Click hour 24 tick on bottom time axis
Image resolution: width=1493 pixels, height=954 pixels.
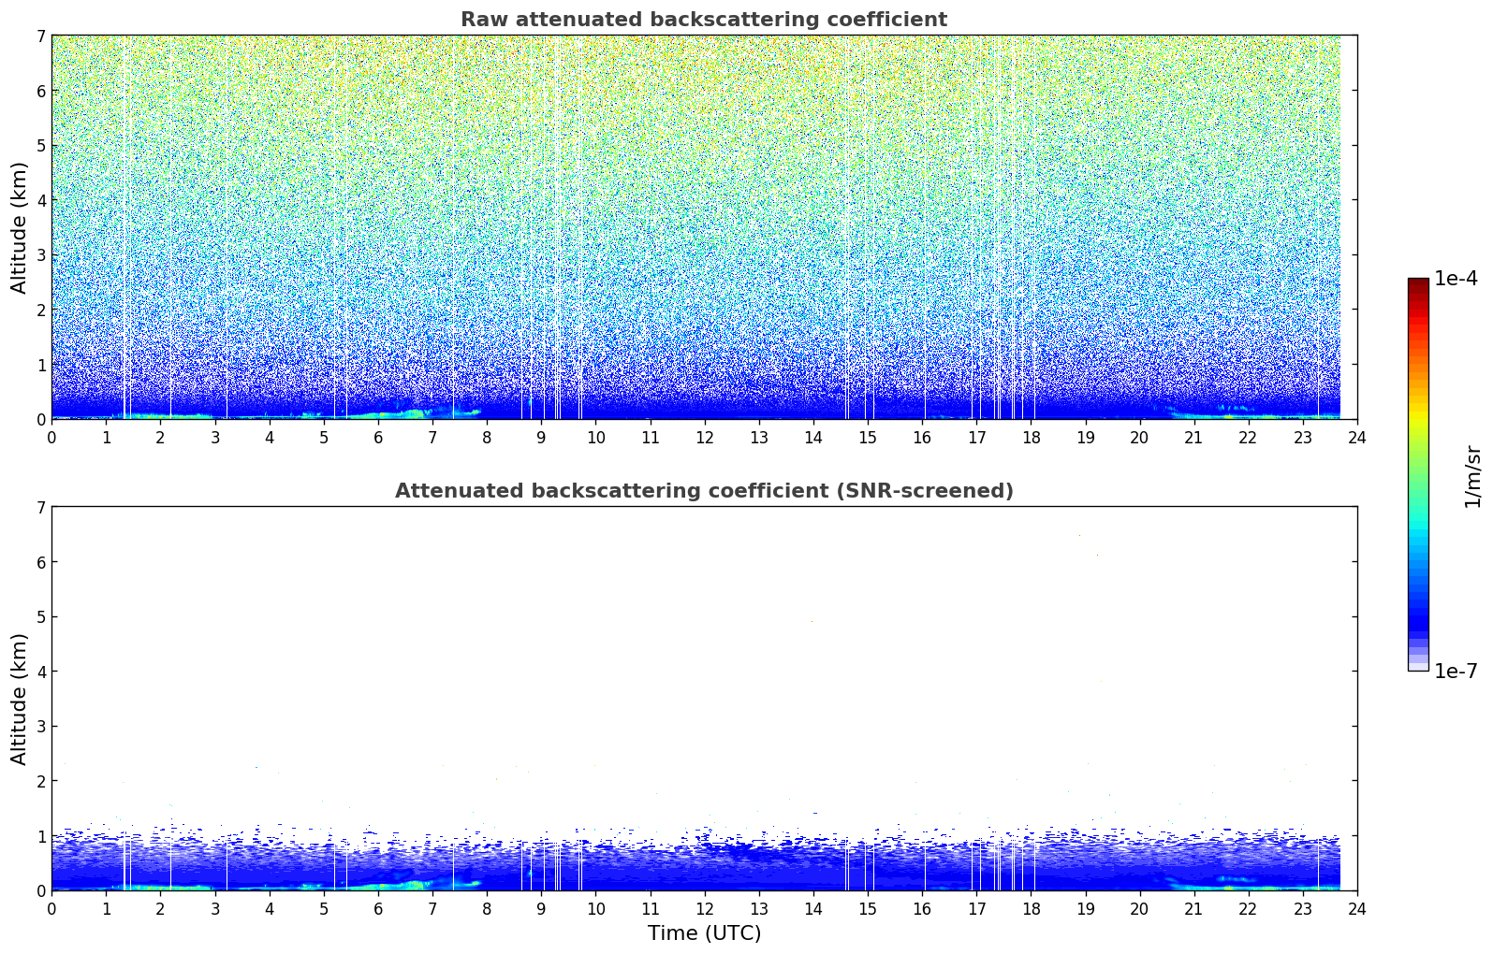pos(1356,909)
